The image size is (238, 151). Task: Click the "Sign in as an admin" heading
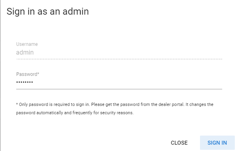(48, 11)
